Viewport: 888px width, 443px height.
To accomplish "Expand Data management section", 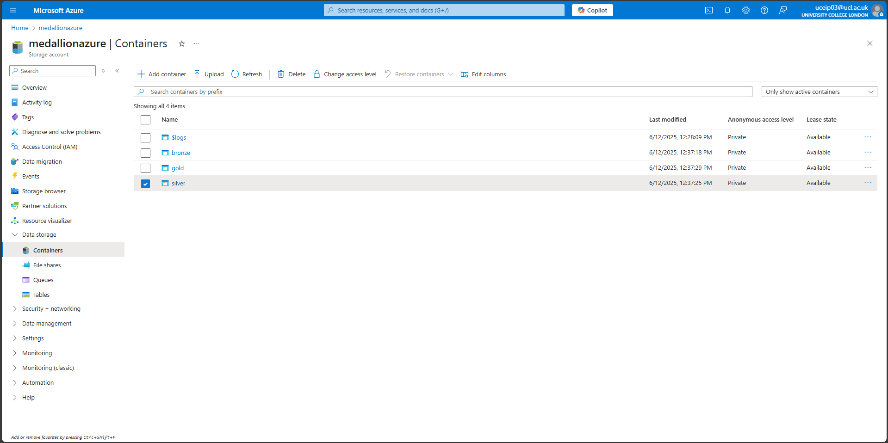I will tap(15, 323).
